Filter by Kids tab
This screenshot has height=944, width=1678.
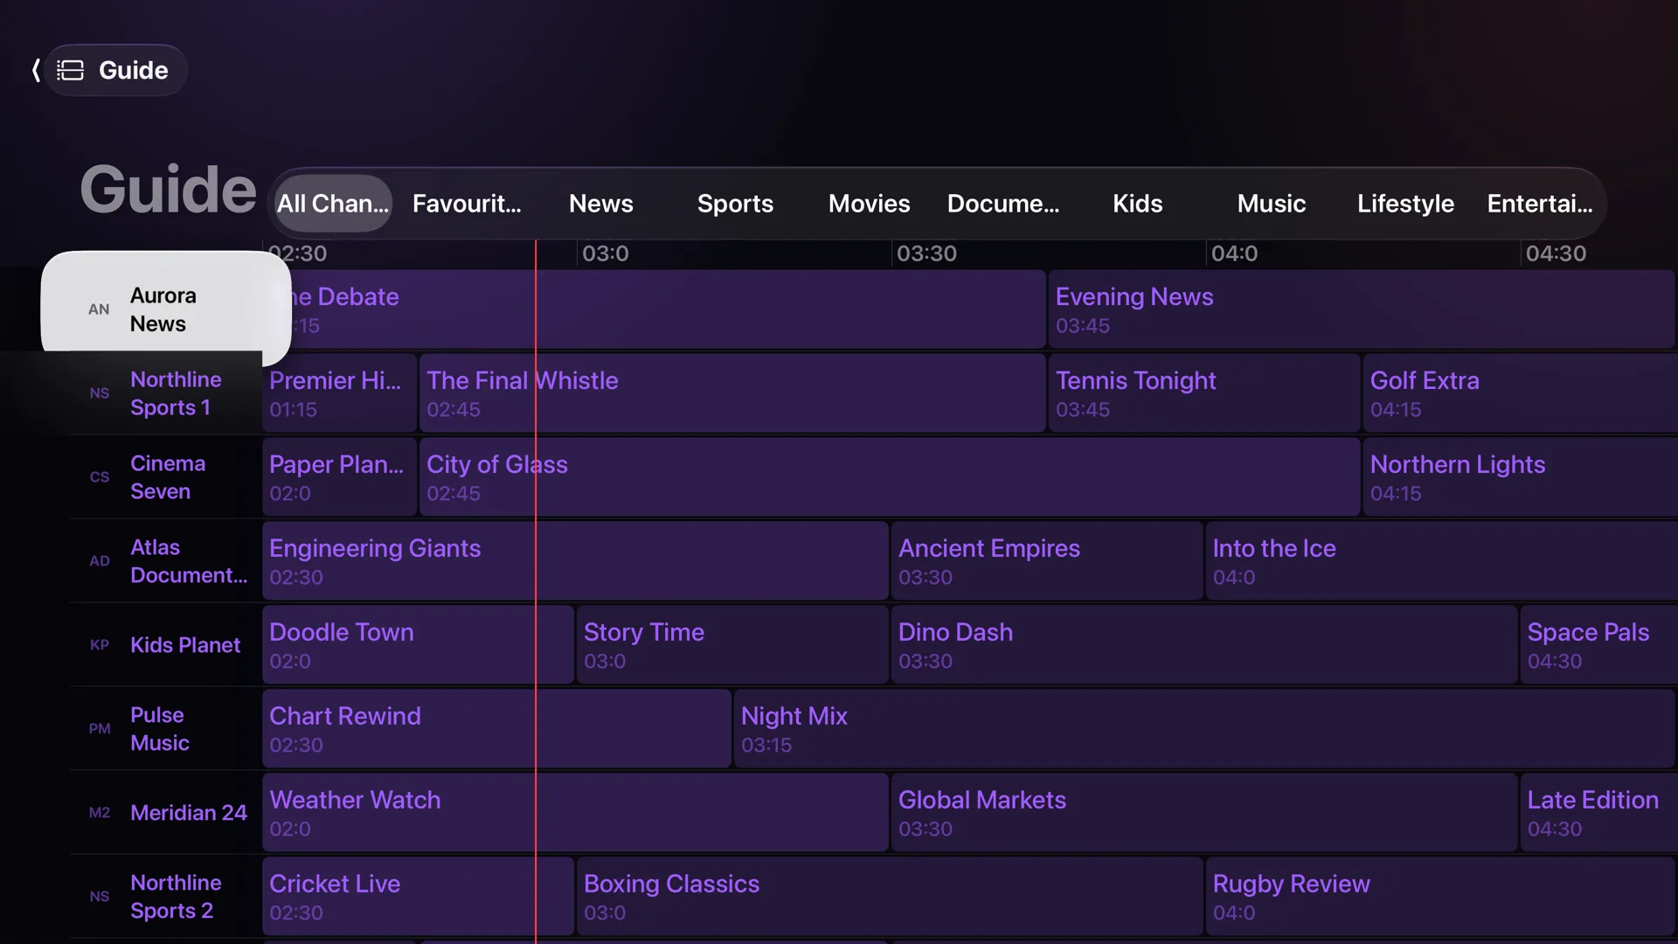[1138, 204]
